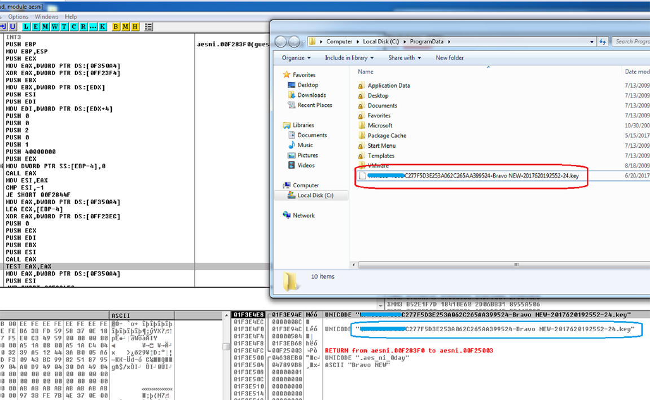Open the Include in library dropdown

(x=349, y=58)
